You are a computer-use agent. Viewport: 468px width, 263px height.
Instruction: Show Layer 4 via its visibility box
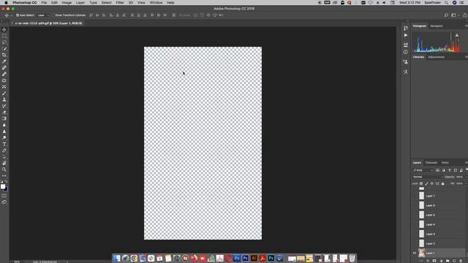(415, 224)
